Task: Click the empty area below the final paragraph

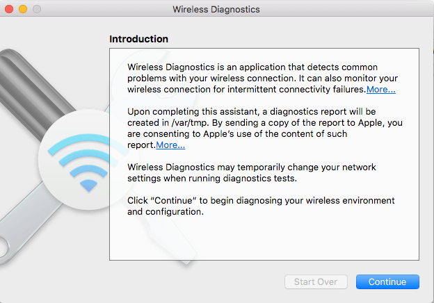Action: (x=264, y=238)
